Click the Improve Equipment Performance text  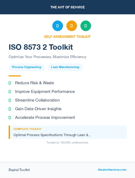[x=45, y=92]
